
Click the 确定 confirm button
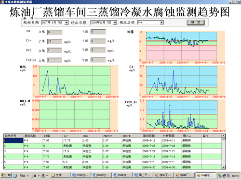tap(196, 23)
